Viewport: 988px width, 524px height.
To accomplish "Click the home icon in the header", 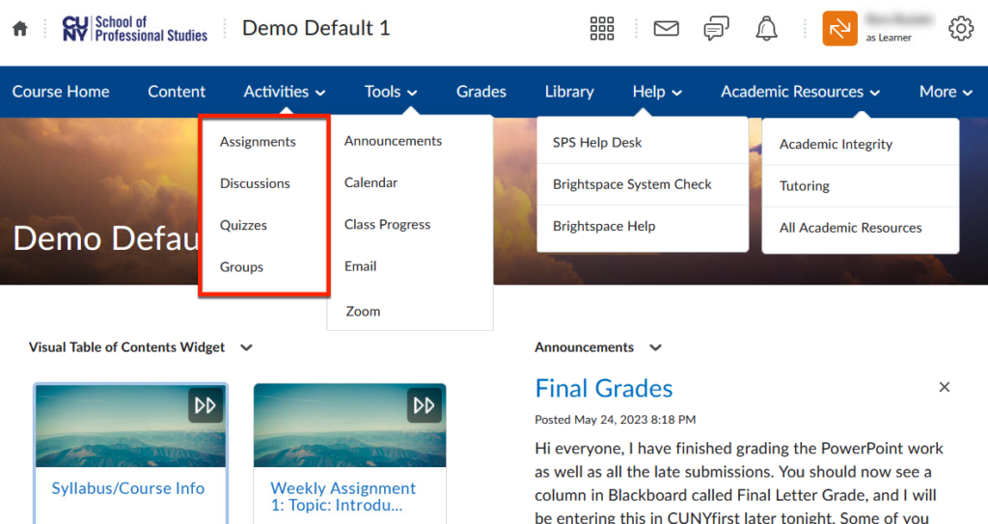I will click(19, 29).
